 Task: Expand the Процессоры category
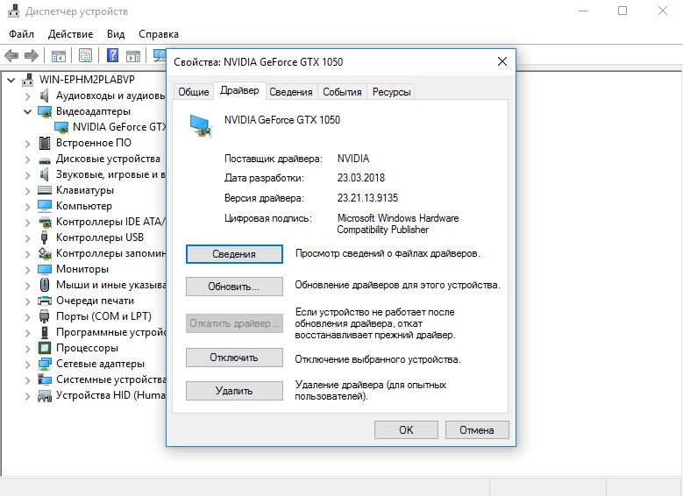point(27,349)
